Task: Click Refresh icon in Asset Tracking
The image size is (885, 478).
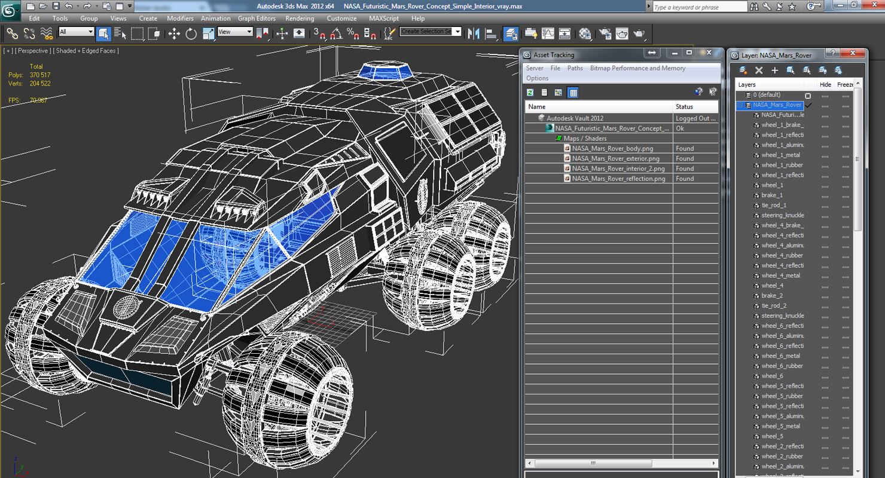Action: pos(530,93)
